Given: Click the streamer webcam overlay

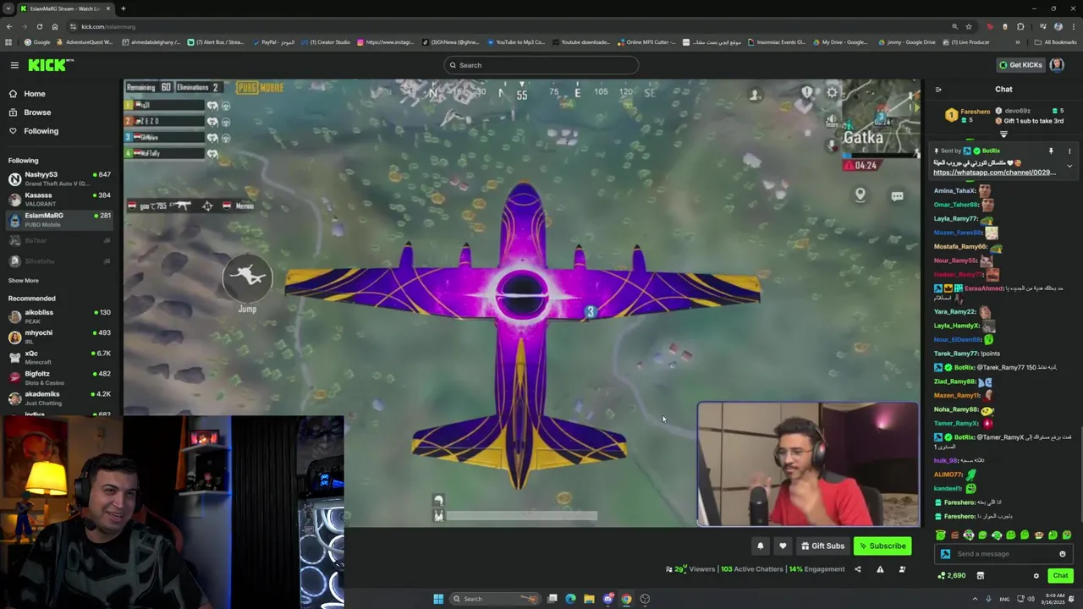Looking at the screenshot, I should (808, 464).
